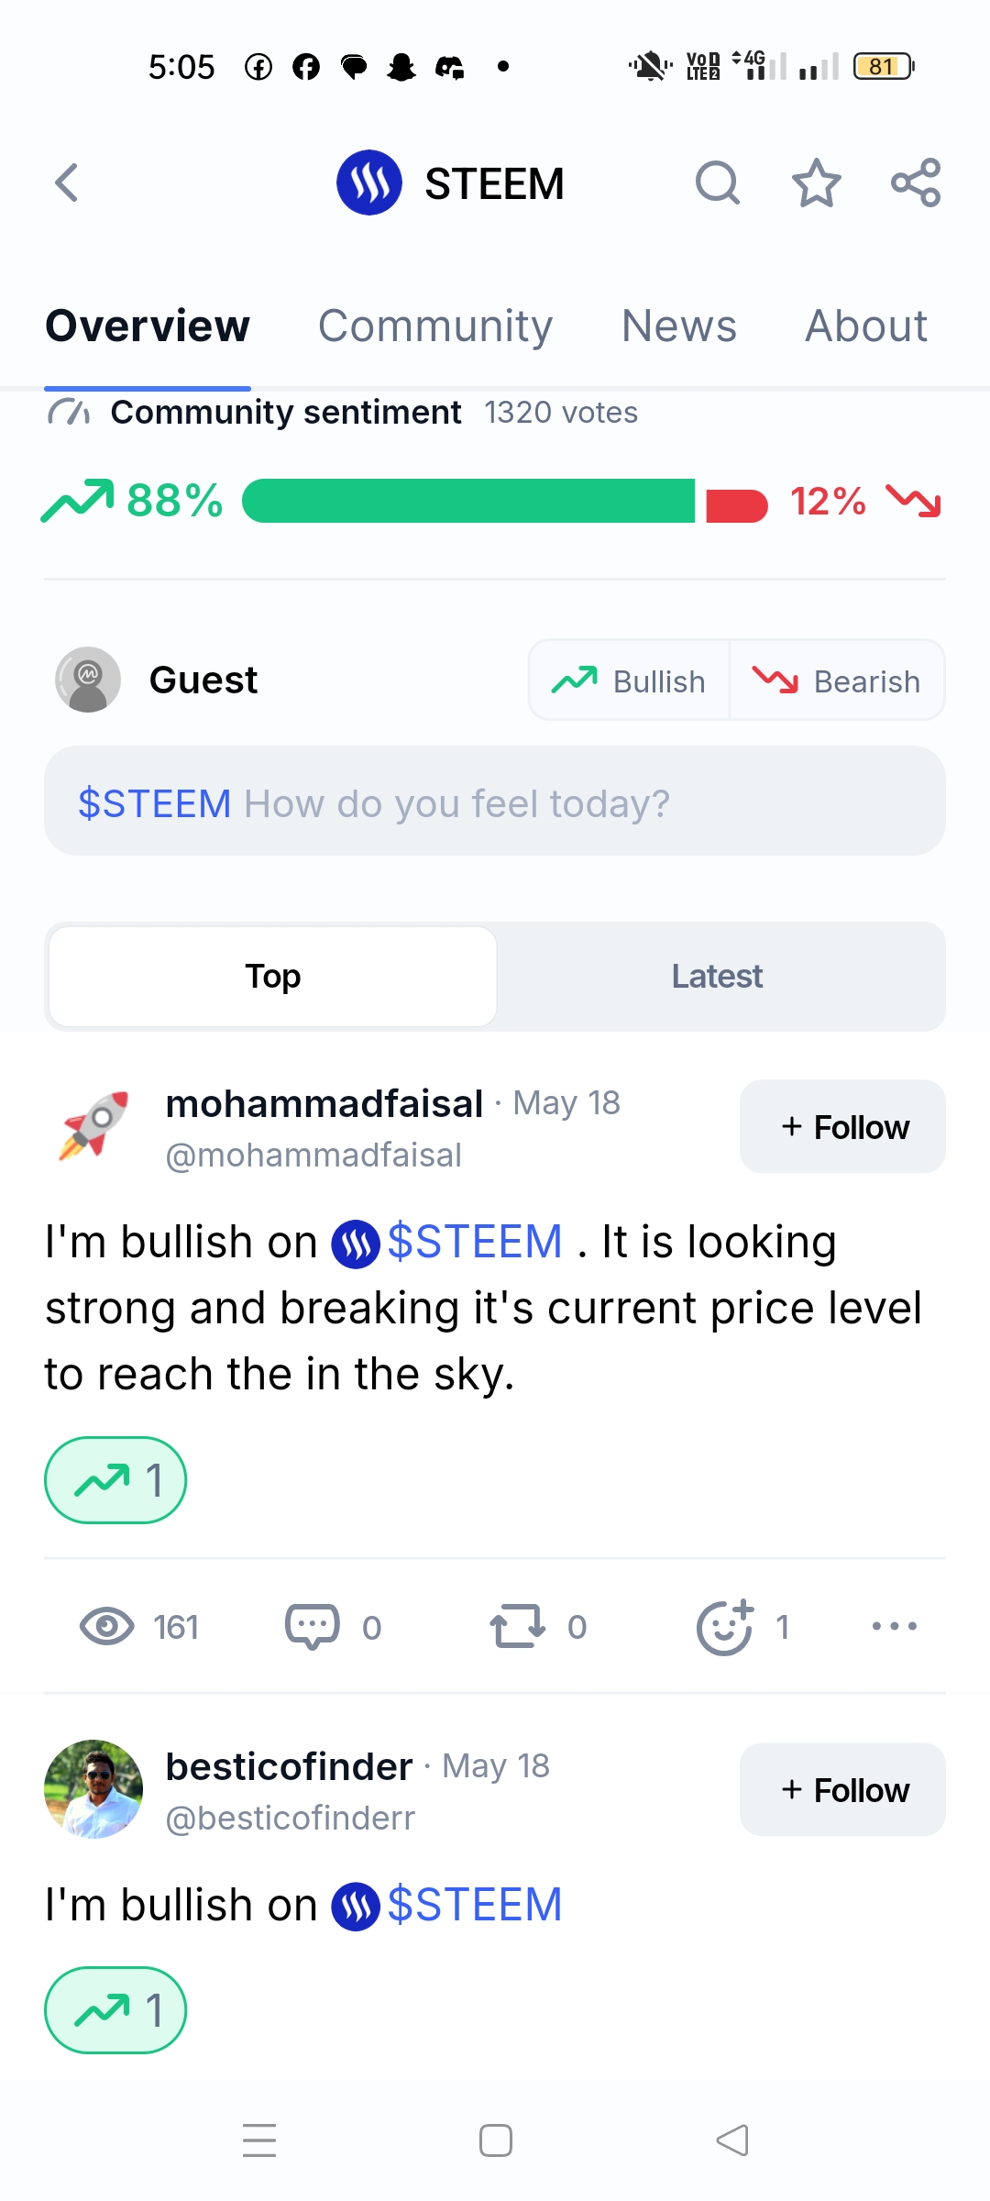990x2201 pixels.
Task: Open three-dot menu on mohammadfaisal's post
Action: pyautogui.click(x=894, y=1626)
